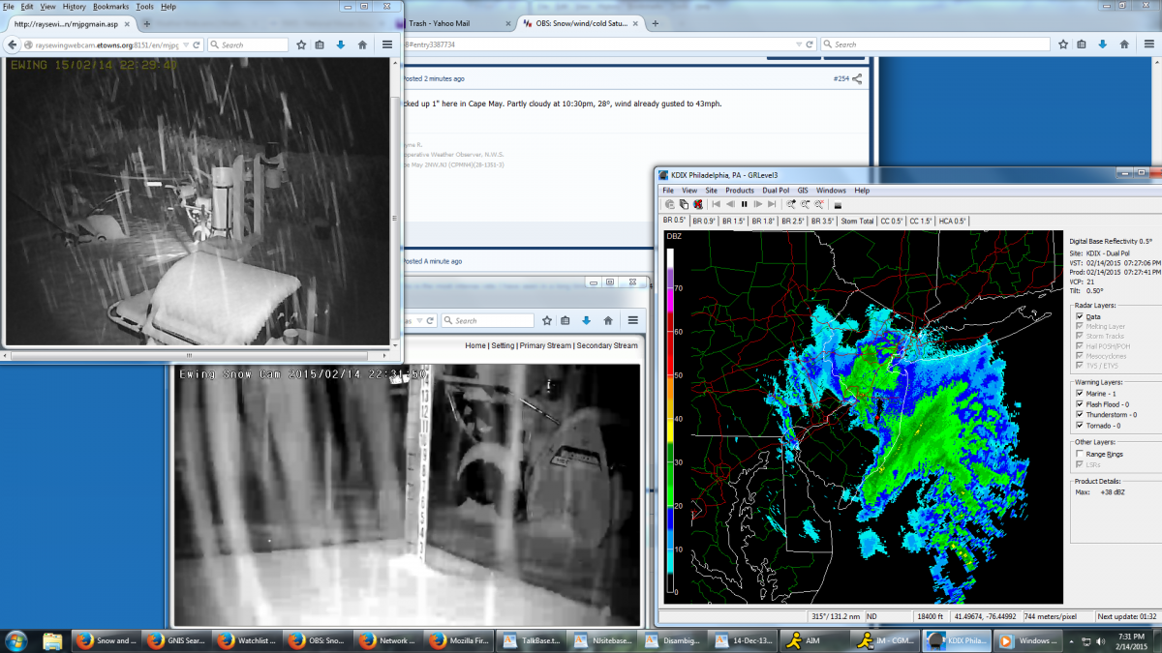1162x653 pixels.
Task: Switch to Primary Stream link
Action: 544,345
